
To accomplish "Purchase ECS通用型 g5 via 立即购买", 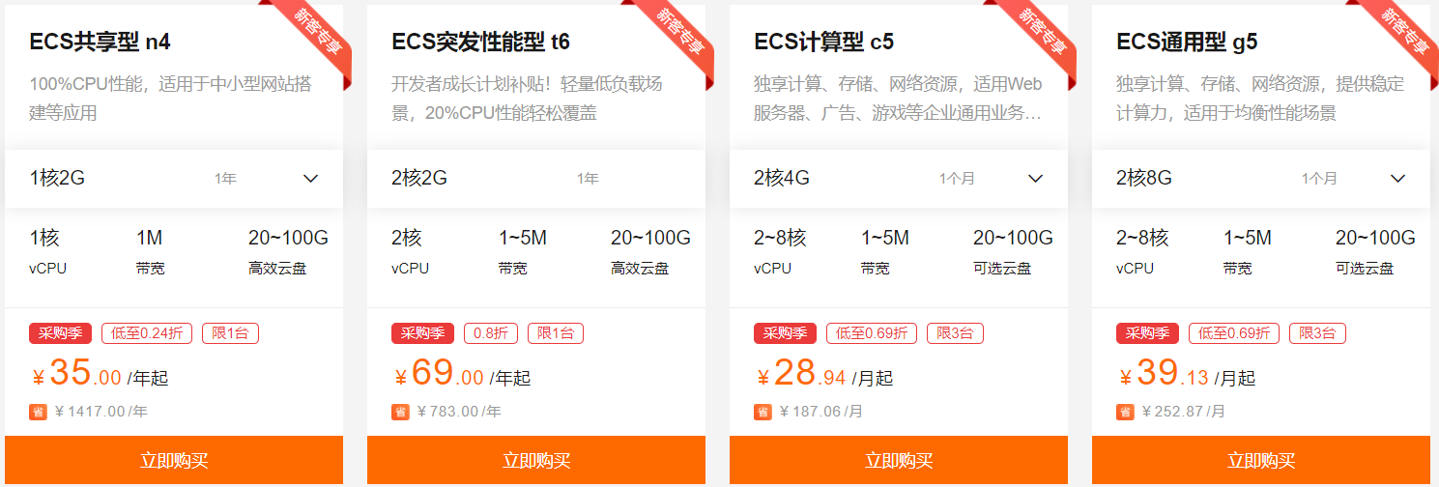I will tap(1261, 460).
